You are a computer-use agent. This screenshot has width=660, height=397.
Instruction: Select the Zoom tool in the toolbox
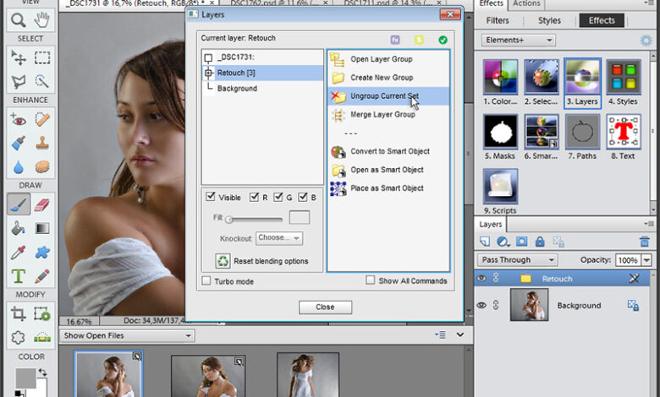click(18, 20)
